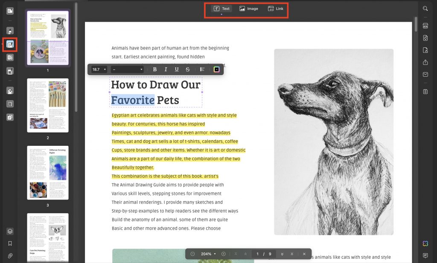Switch to the Image editing tab
Image resolution: width=437 pixels, height=263 pixels.
click(249, 9)
